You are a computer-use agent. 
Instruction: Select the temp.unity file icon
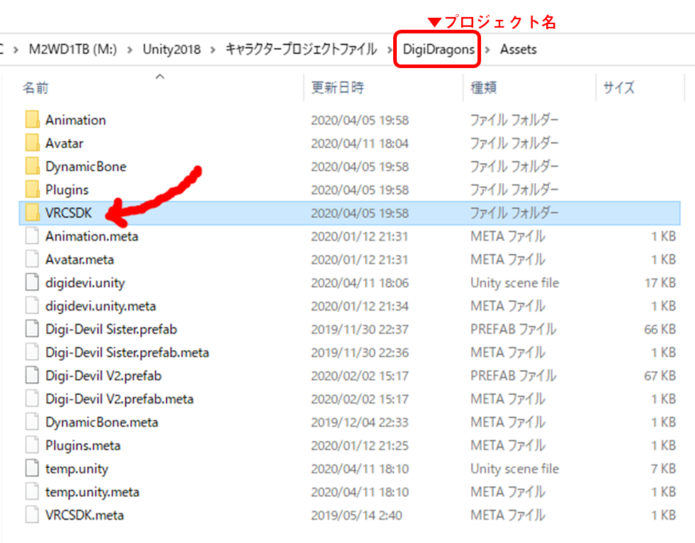32,469
